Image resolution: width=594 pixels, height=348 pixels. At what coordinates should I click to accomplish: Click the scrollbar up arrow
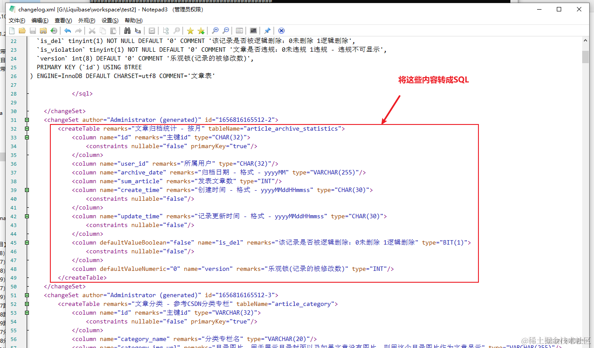(585, 40)
